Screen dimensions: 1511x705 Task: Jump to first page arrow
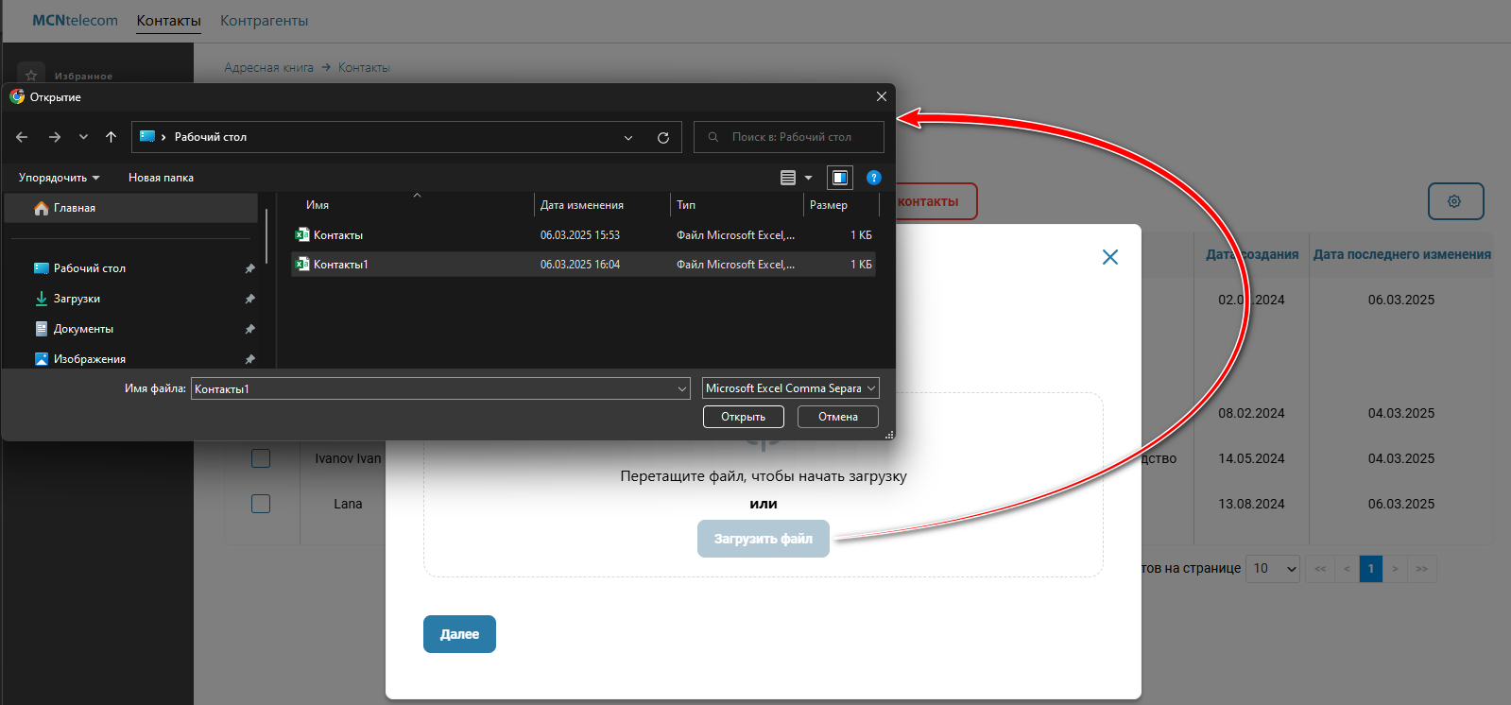1320,568
